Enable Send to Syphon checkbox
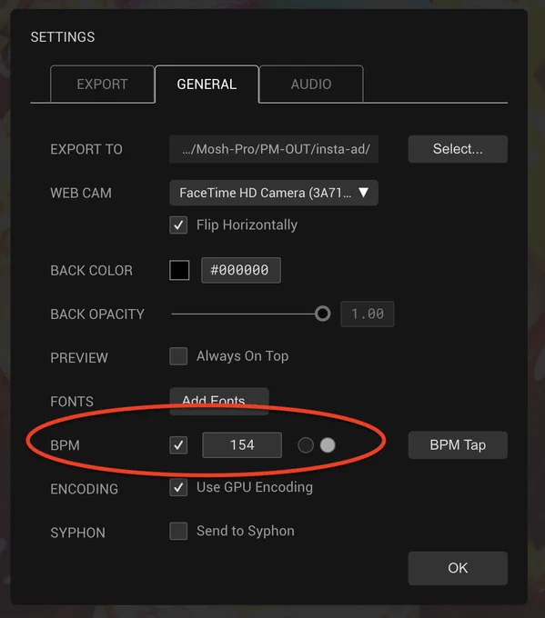This screenshot has width=545, height=618. point(178,531)
